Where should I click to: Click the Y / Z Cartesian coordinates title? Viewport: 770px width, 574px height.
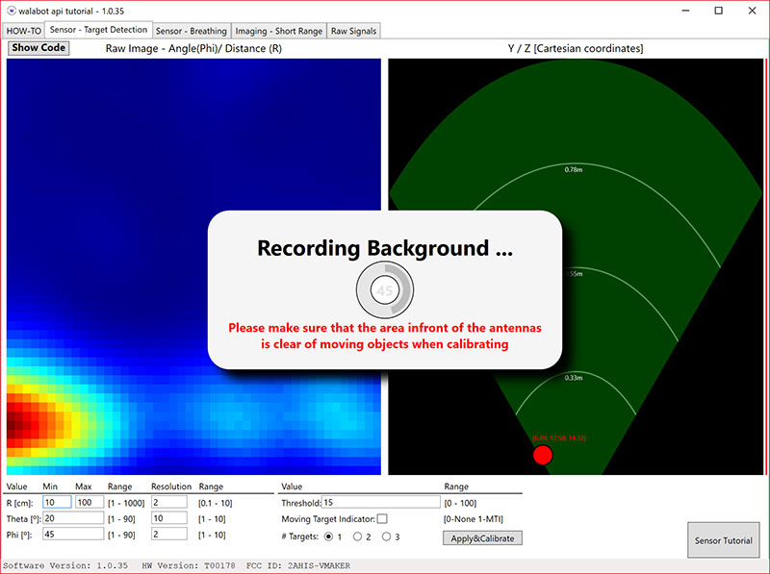(576, 48)
